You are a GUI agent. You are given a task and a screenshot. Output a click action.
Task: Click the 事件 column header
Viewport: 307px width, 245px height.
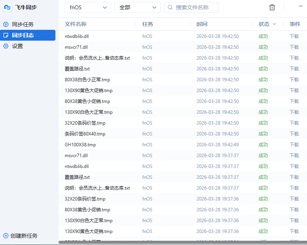coord(295,24)
